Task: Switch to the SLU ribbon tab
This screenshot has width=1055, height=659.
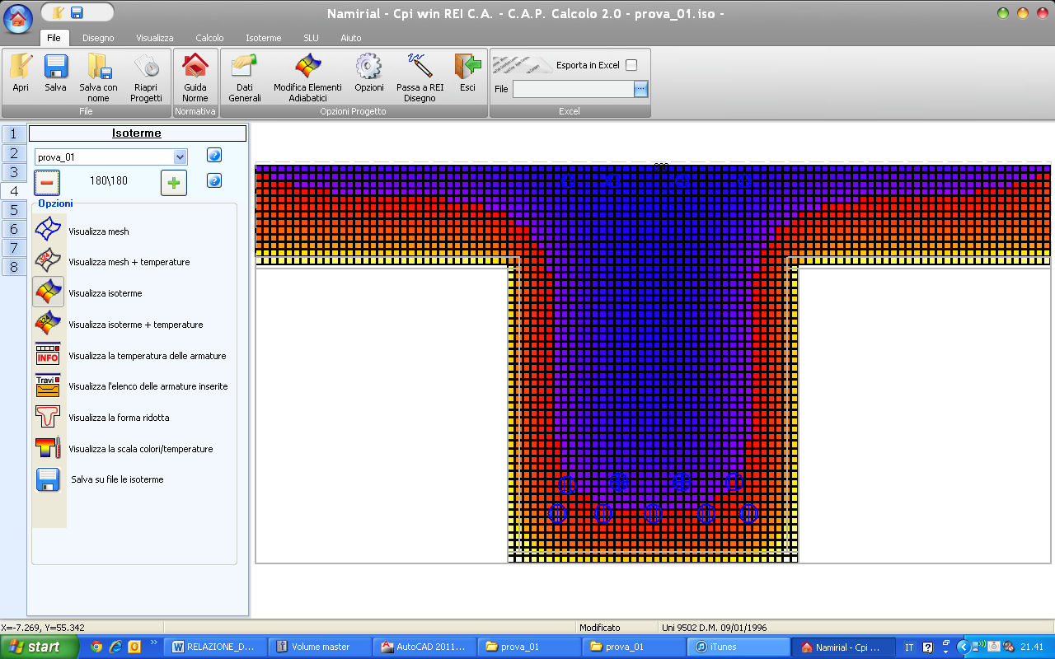Action: (311, 38)
